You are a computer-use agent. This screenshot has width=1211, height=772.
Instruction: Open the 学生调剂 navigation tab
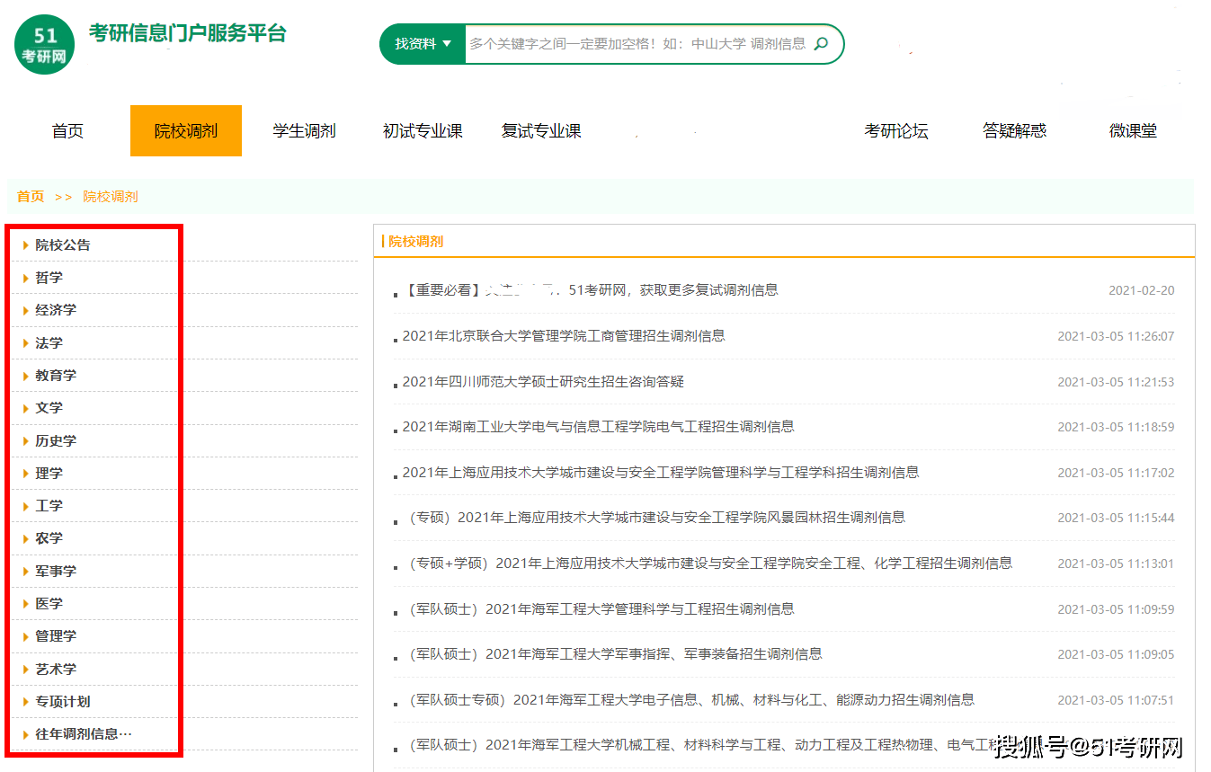tap(305, 130)
